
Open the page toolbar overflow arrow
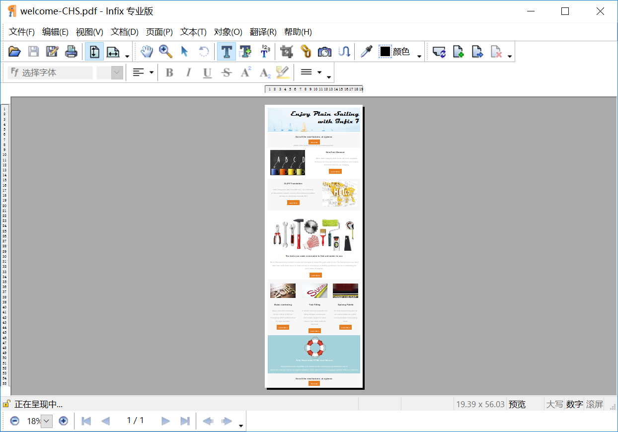point(510,56)
